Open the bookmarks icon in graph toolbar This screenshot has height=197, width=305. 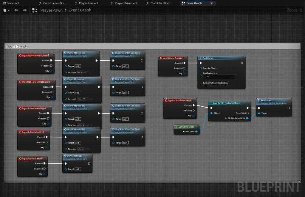click(5, 10)
